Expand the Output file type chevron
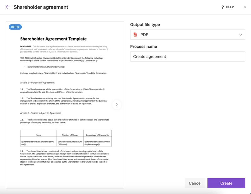The image size is (251, 194). 240,35
